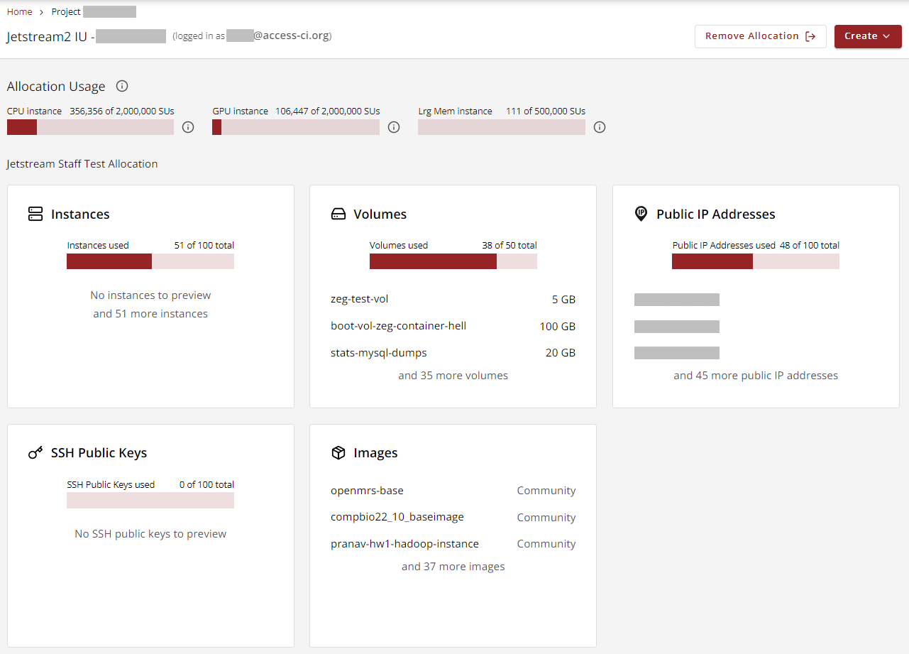Click the info icon beside Allocation Usage
This screenshot has width=909, height=654.
click(x=122, y=86)
